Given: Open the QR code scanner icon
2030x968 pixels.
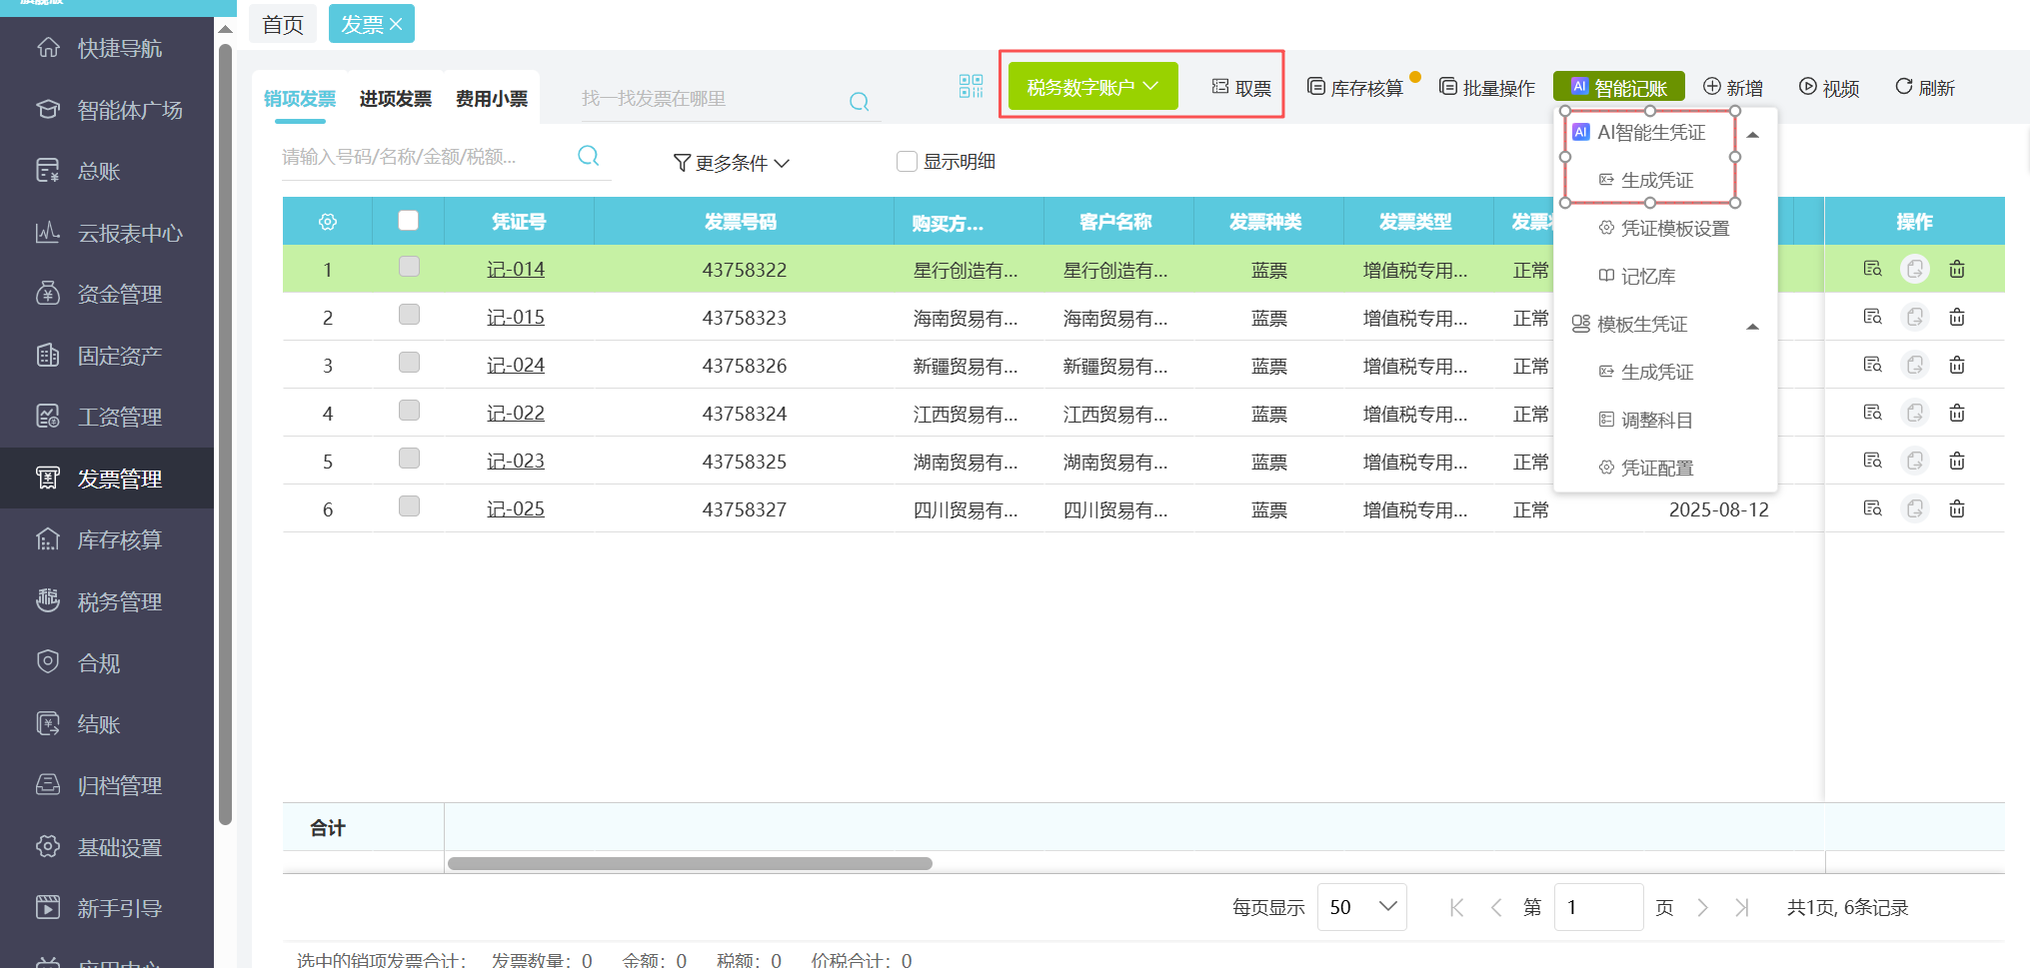Looking at the screenshot, I should coord(971,86).
